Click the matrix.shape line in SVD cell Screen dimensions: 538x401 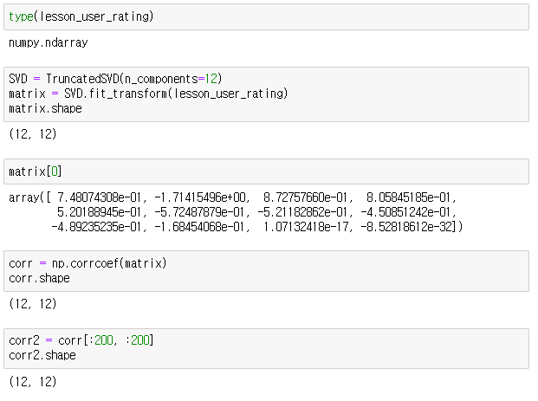[45, 109]
